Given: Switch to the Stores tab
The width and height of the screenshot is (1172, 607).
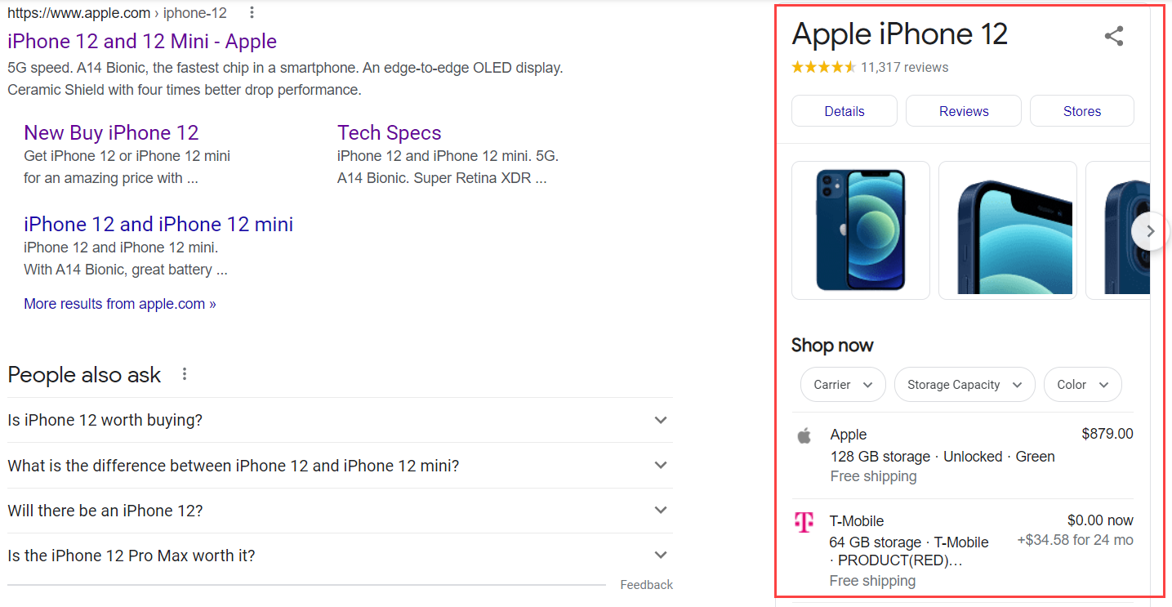Looking at the screenshot, I should point(1082,111).
